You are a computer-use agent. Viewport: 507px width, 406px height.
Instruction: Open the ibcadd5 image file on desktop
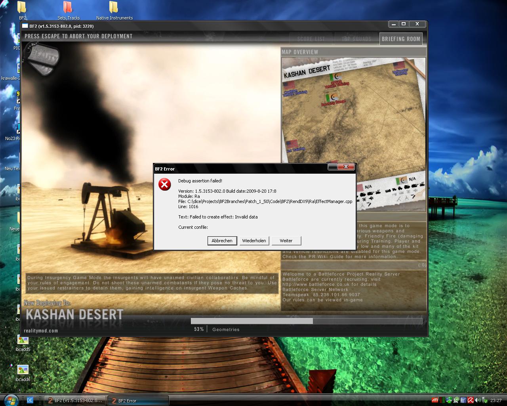click(x=23, y=340)
